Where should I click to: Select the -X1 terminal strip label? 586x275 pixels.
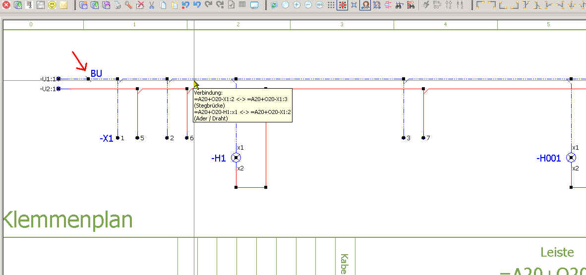106,139
